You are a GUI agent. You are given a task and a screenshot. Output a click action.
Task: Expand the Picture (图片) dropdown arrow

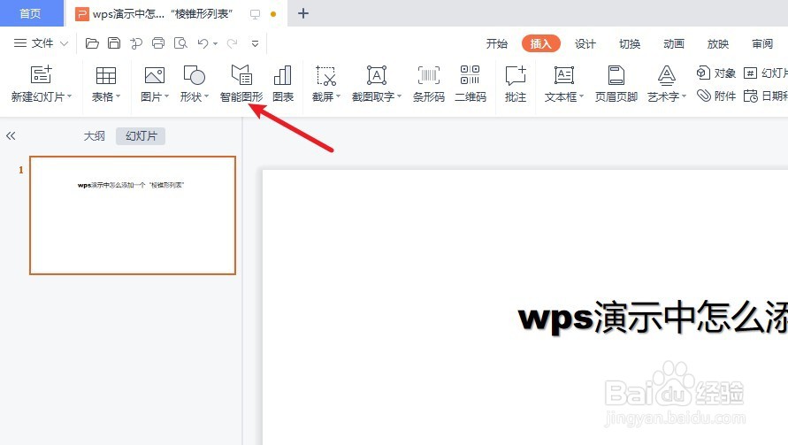point(166,96)
